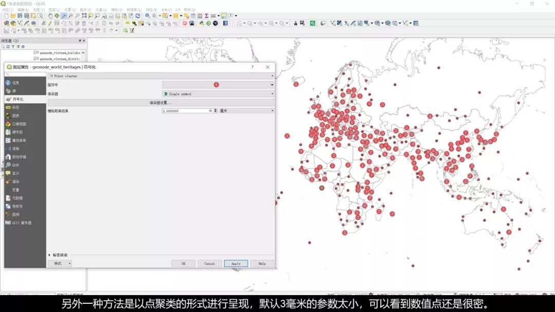Open the Point cluster renderer type dropdown
The image size is (555, 312).
pyautogui.click(x=161, y=76)
